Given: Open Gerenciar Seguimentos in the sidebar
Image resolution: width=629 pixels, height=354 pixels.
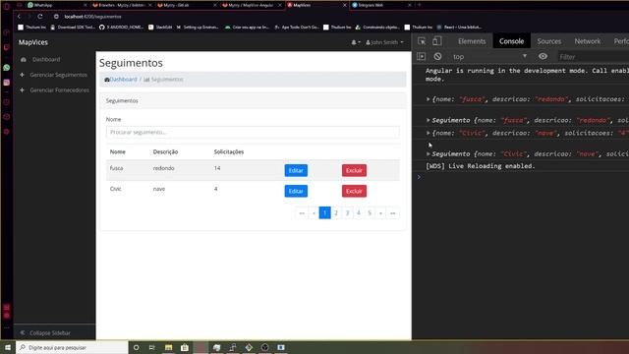Looking at the screenshot, I should tap(58, 75).
